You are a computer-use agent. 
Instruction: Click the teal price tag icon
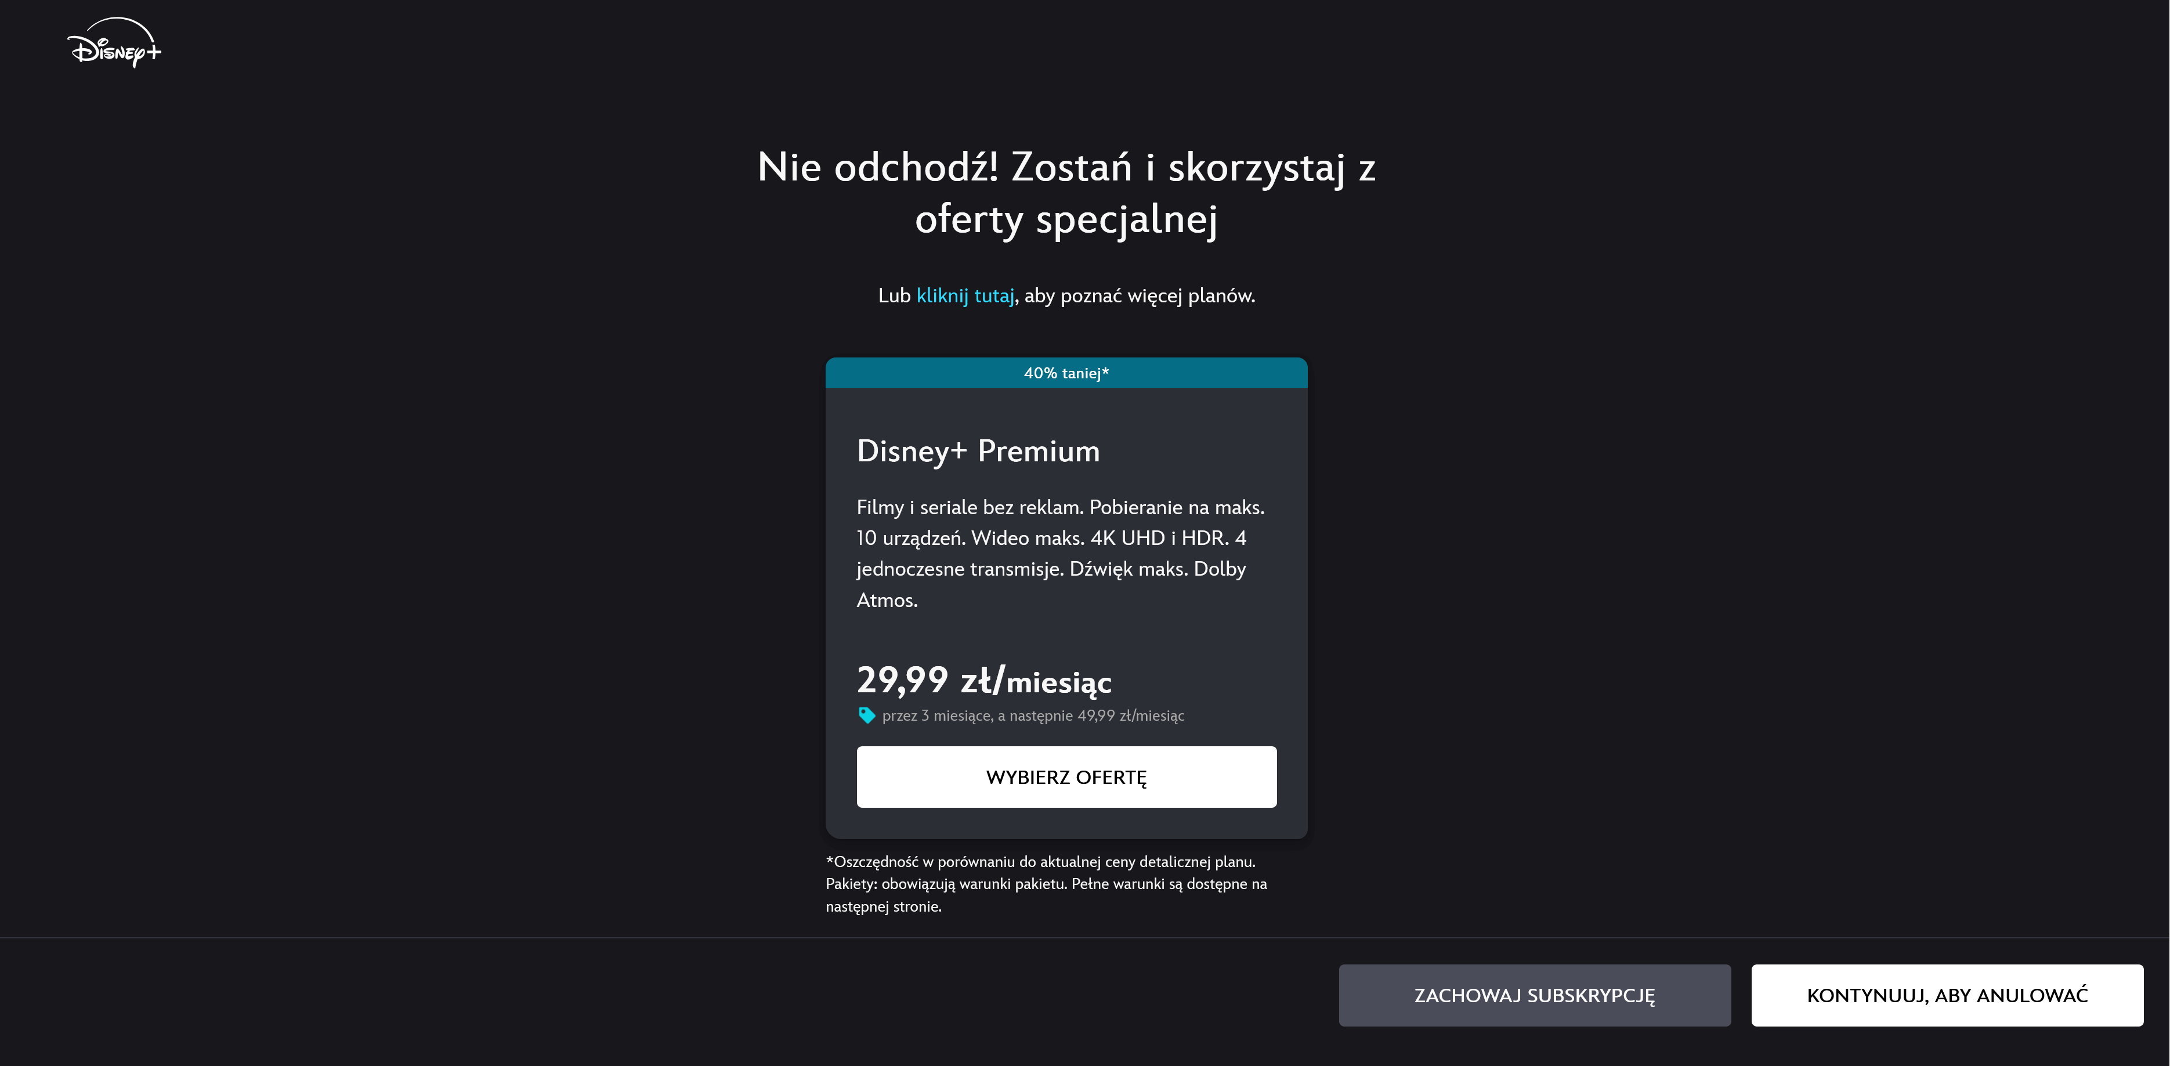[866, 714]
